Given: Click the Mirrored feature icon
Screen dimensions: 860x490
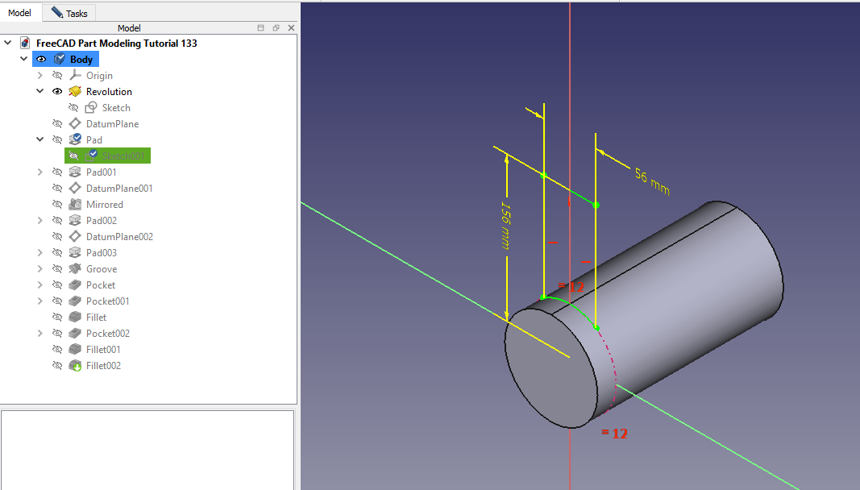Looking at the screenshot, I should click(75, 205).
